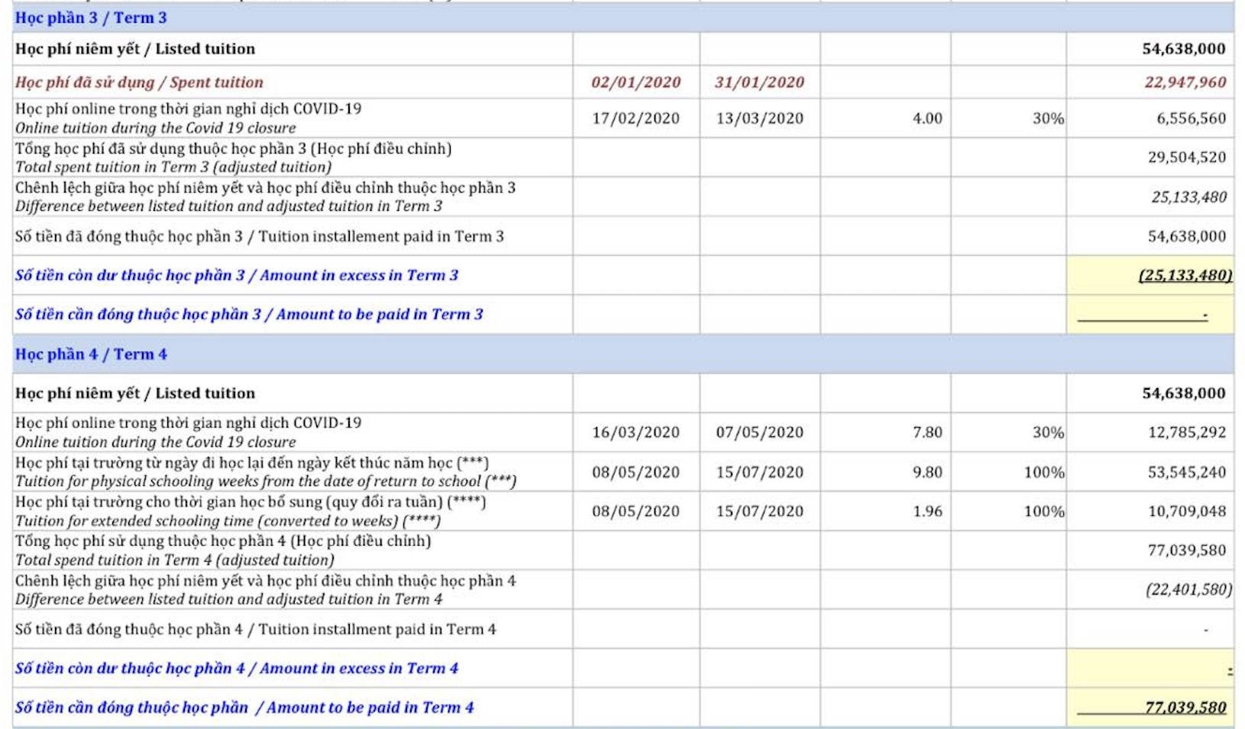Click the Term 4 difference (22,401,580) cell
The image size is (1245, 729).
click(x=1188, y=589)
